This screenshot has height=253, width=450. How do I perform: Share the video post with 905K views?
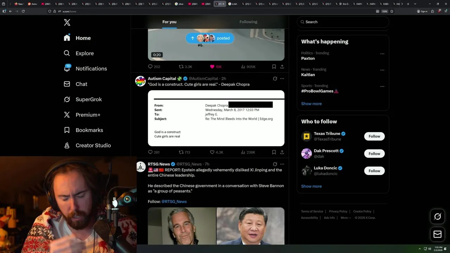point(282,67)
